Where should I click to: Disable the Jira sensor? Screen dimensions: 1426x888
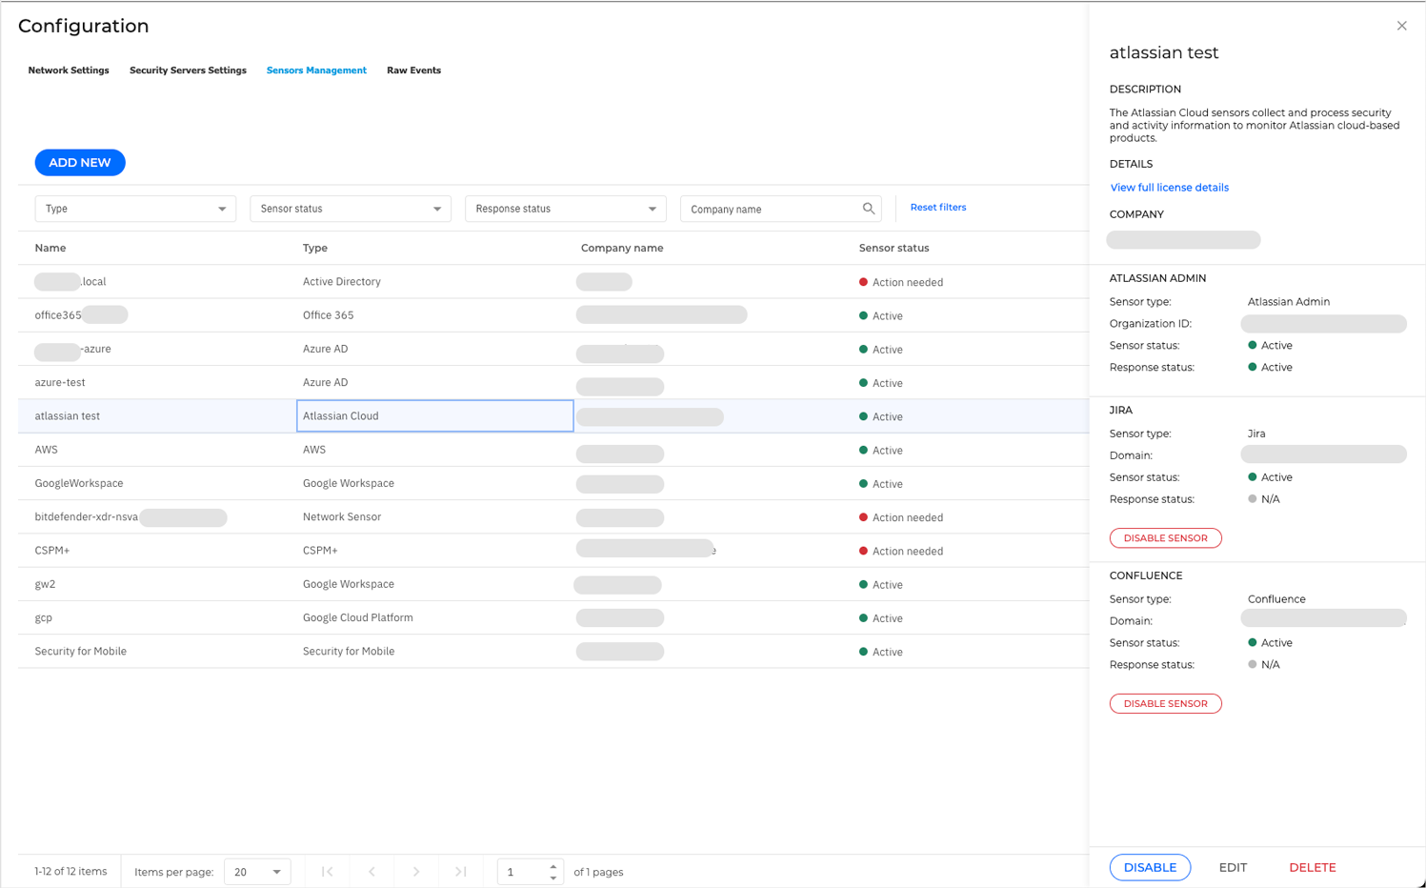(1165, 538)
